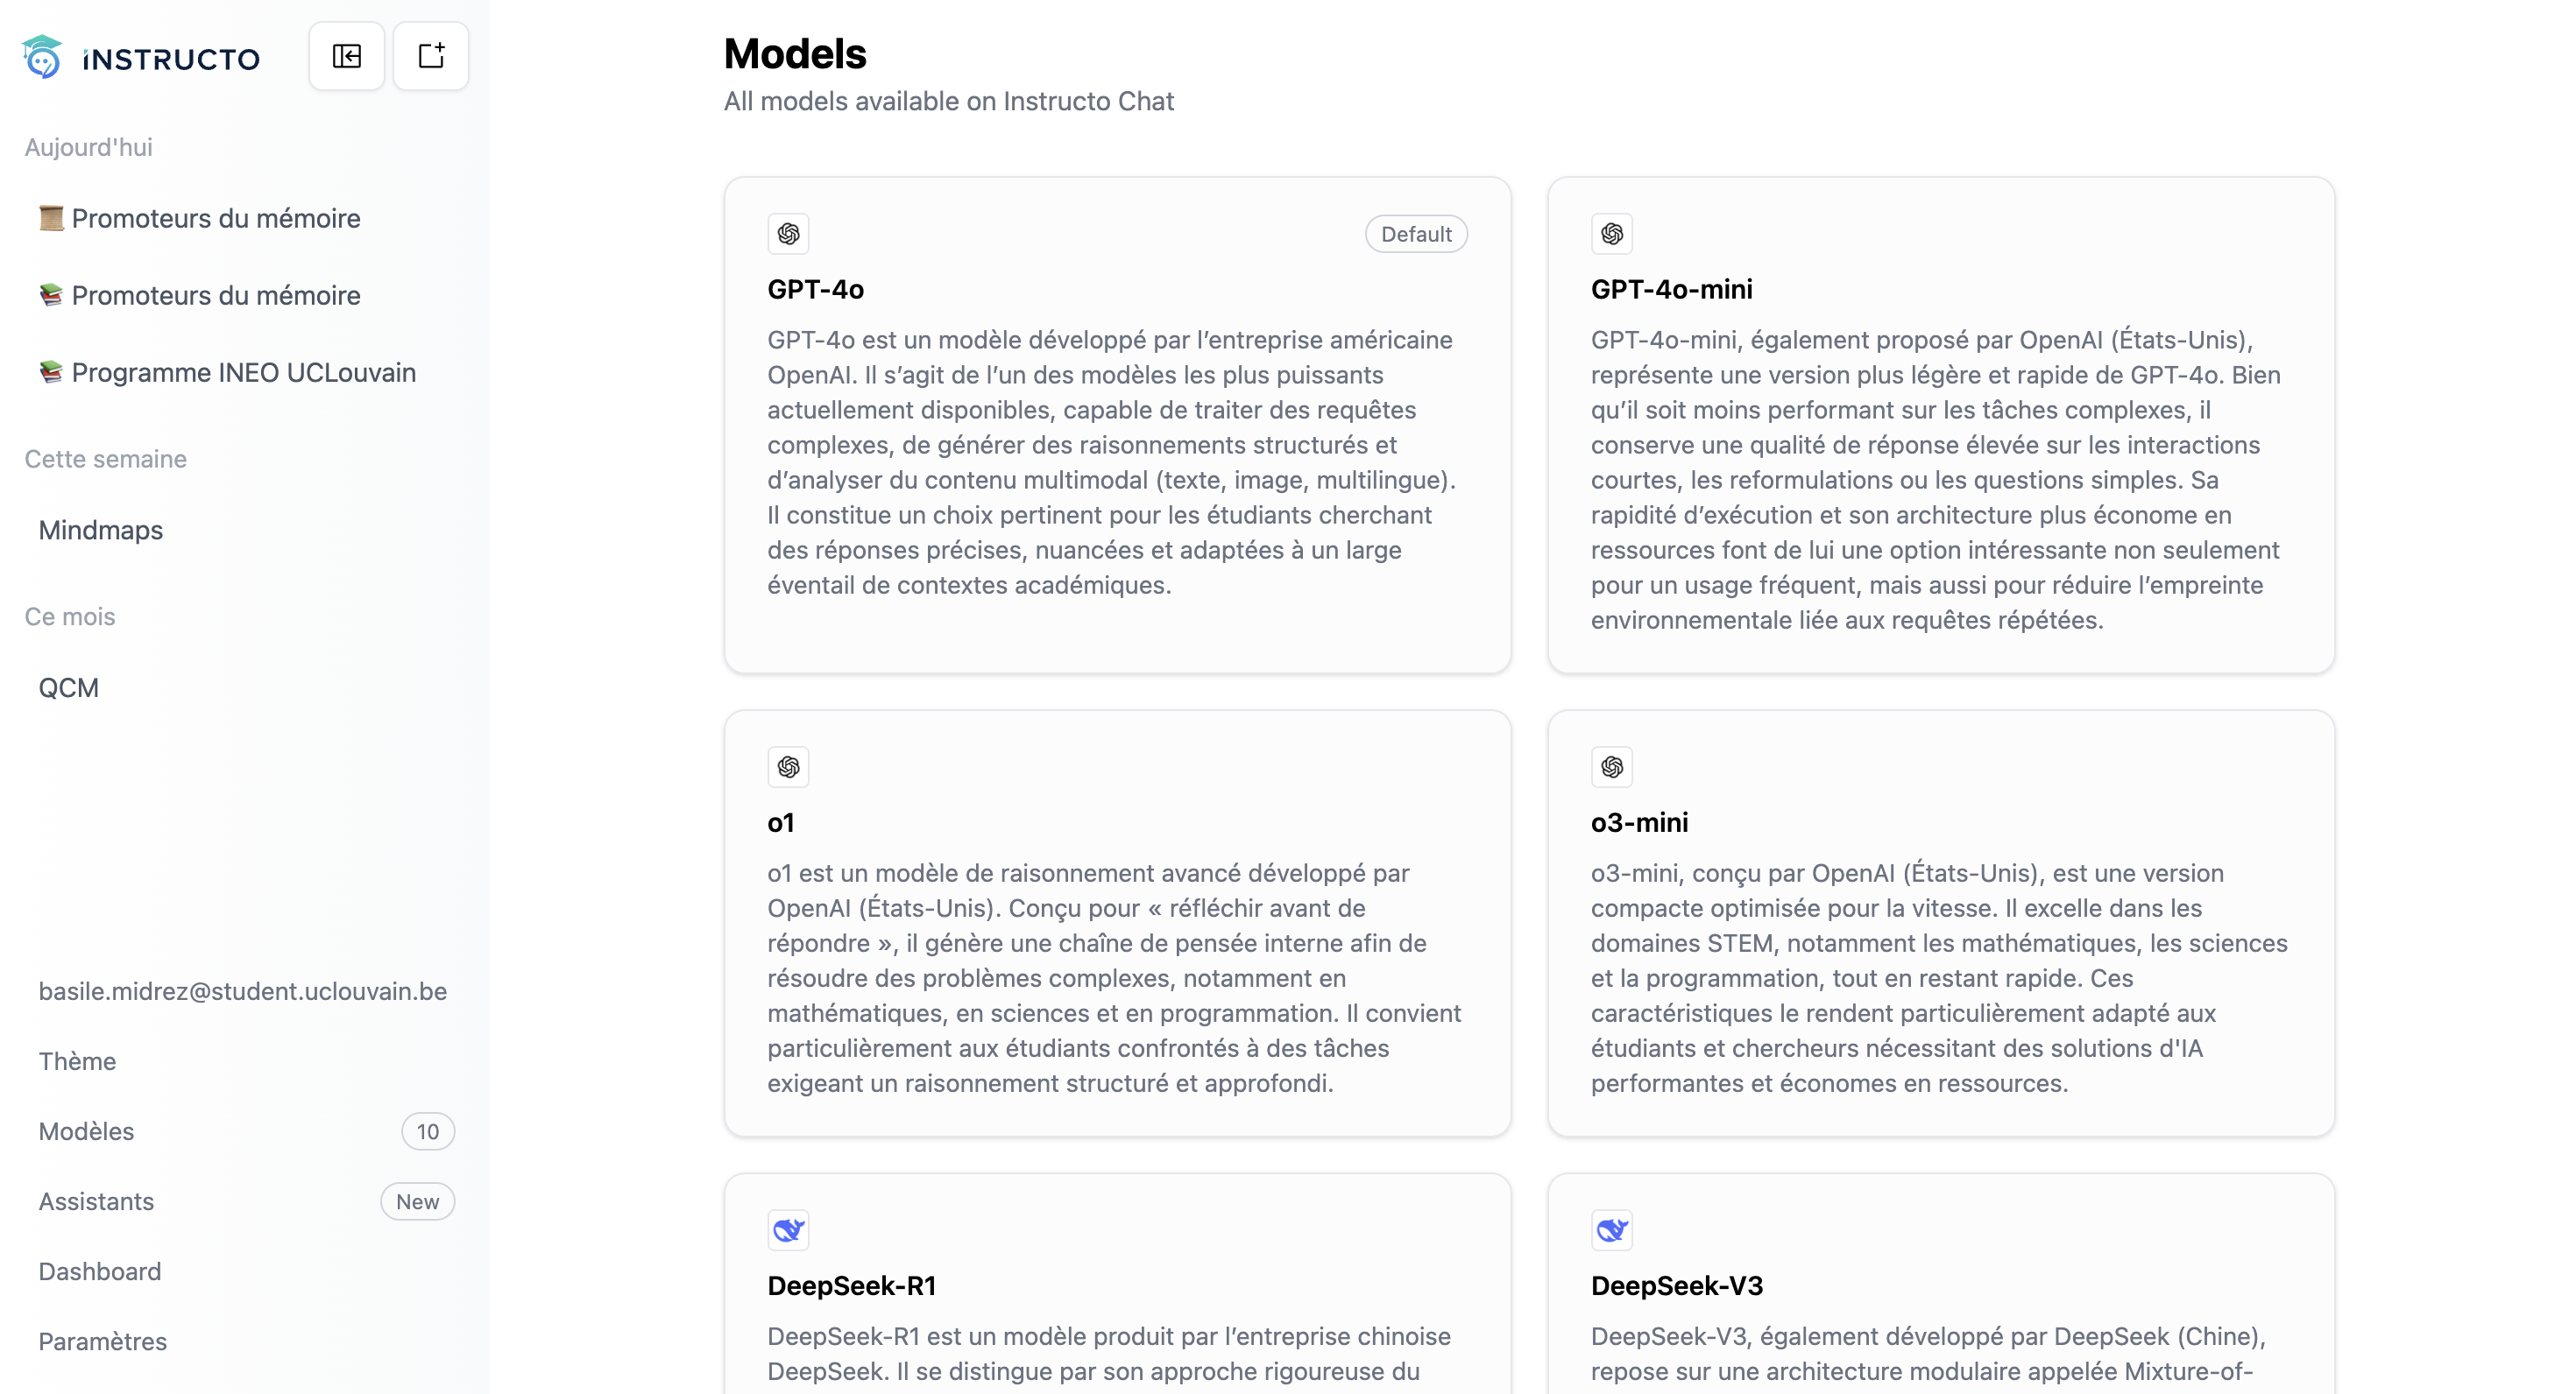Open the Programme INEO UCLouvain chat

(x=243, y=373)
